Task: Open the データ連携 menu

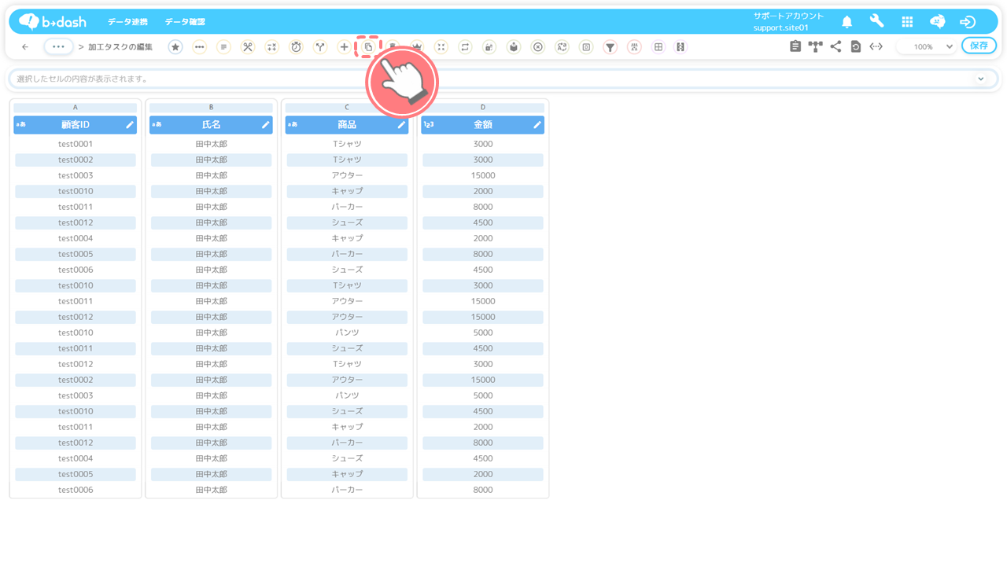Action: [127, 22]
